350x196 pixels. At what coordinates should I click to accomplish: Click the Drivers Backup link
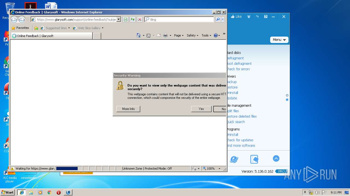point(232,82)
